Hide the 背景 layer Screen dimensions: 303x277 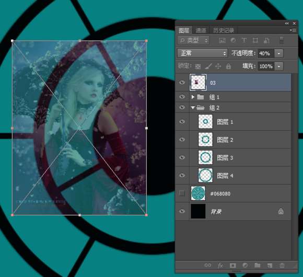182,211
